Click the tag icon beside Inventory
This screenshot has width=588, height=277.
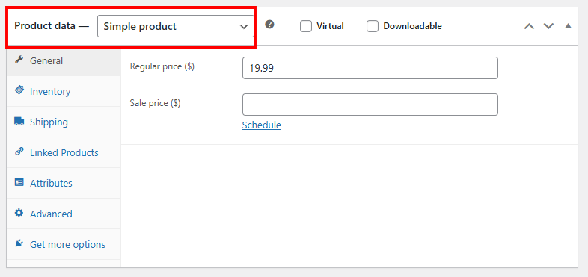(19, 90)
